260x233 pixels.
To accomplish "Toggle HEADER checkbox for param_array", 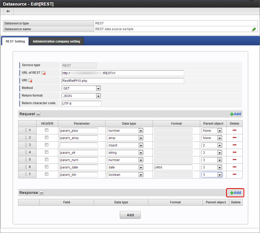I will (46, 137).
